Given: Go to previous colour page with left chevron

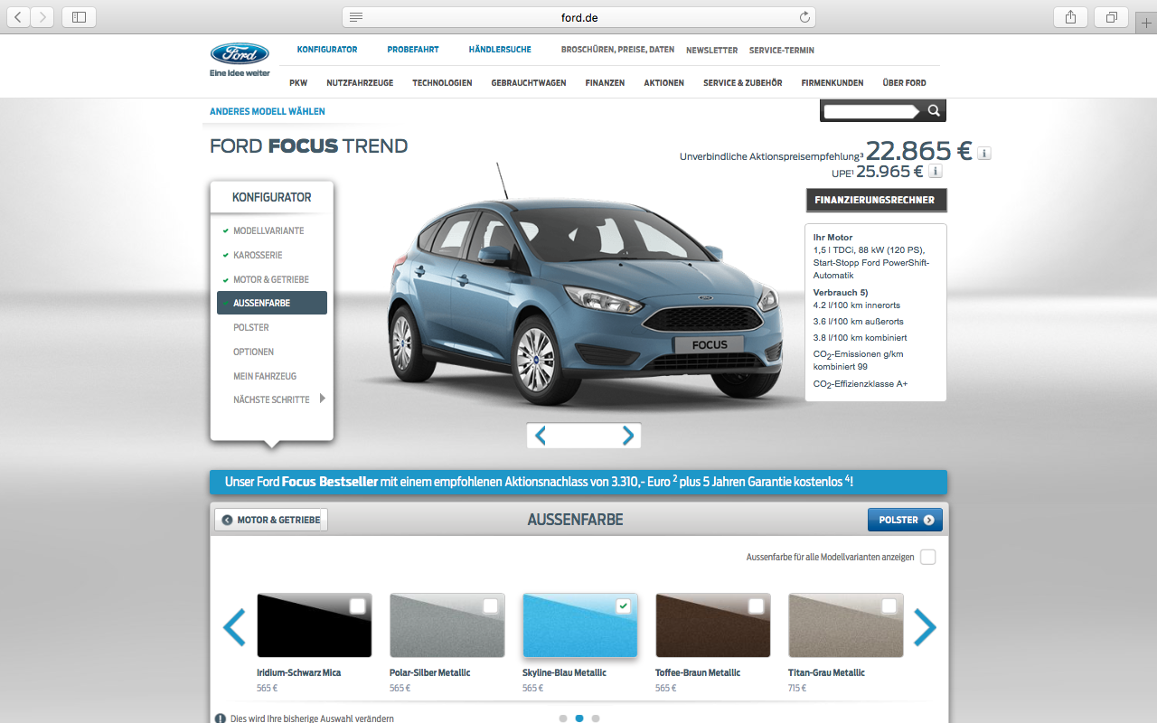Looking at the screenshot, I should (x=234, y=627).
